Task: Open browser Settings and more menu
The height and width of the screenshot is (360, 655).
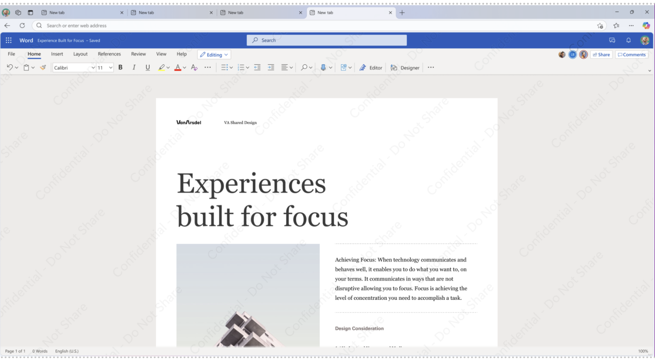Action: [x=631, y=26]
